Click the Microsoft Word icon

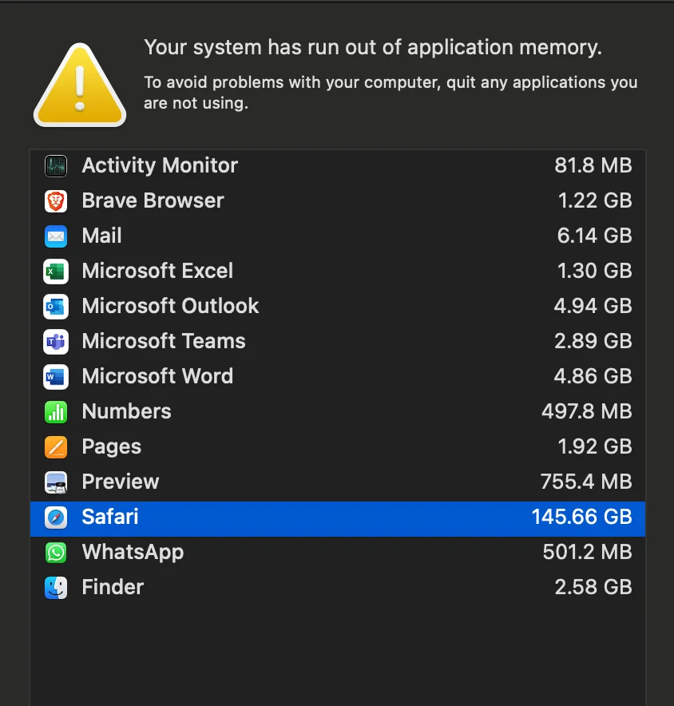[x=56, y=376]
